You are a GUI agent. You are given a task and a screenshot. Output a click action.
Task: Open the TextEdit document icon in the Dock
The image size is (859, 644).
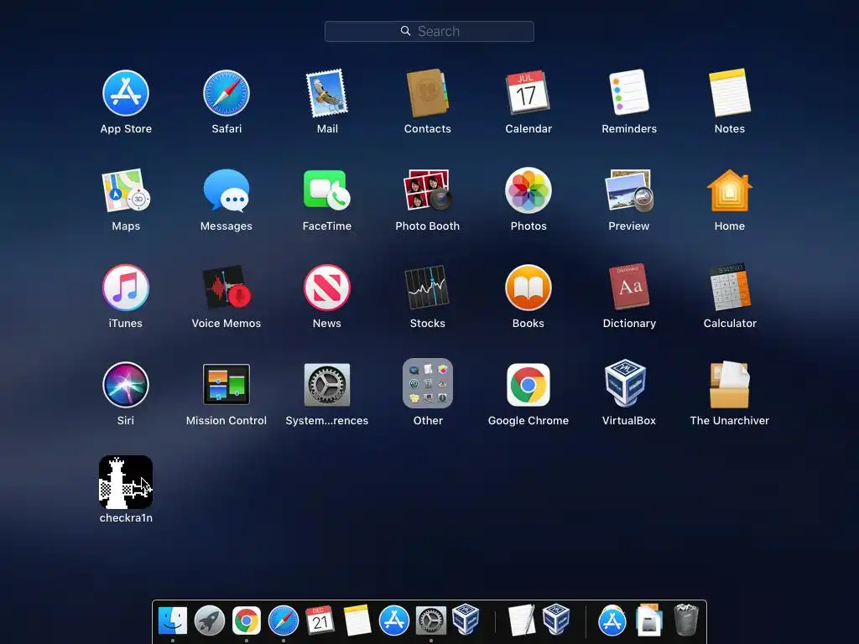(x=521, y=620)
